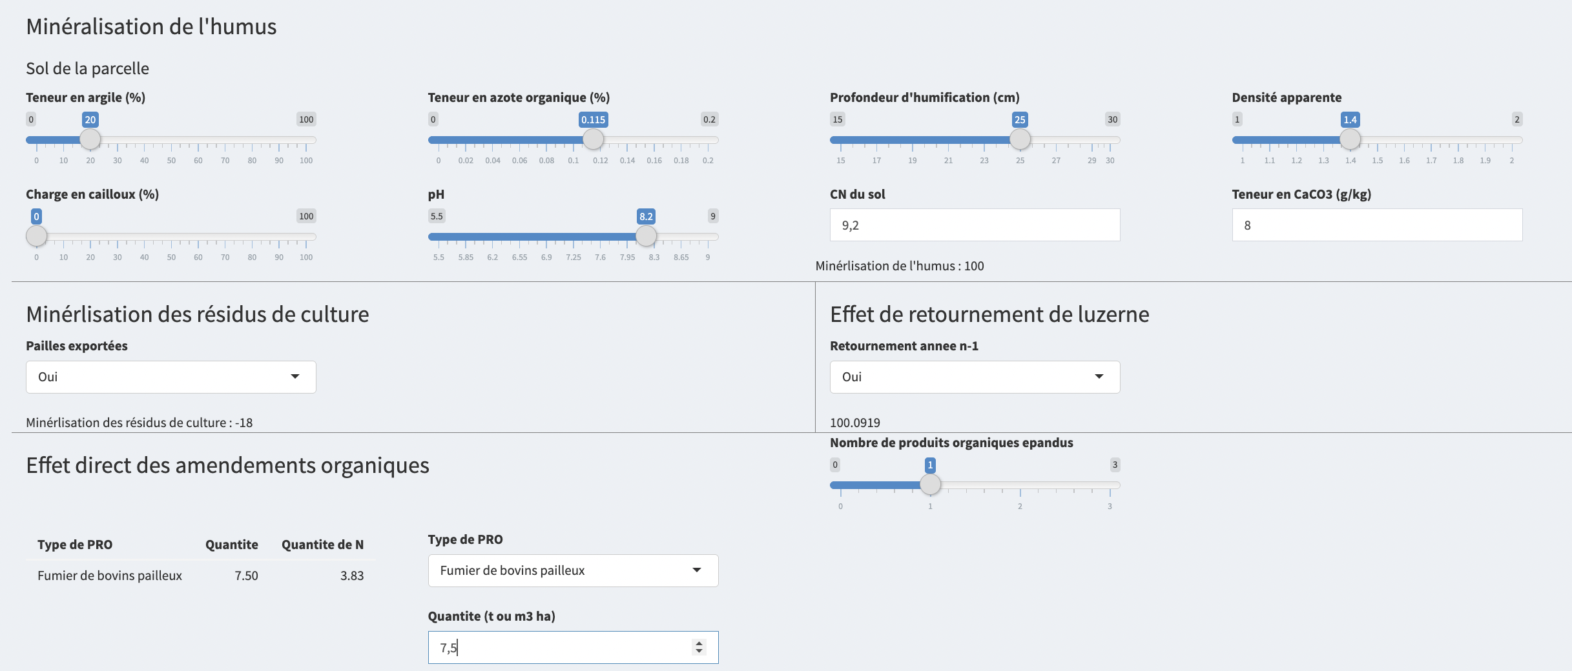Image resolution: width=1572 pixels, height=671 pixels.
Task: Click the Teneur en argile slider handle
Action: (90, 139)
